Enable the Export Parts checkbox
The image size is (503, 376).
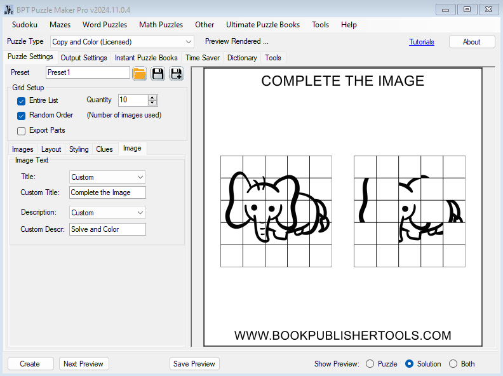coord(22,131)
